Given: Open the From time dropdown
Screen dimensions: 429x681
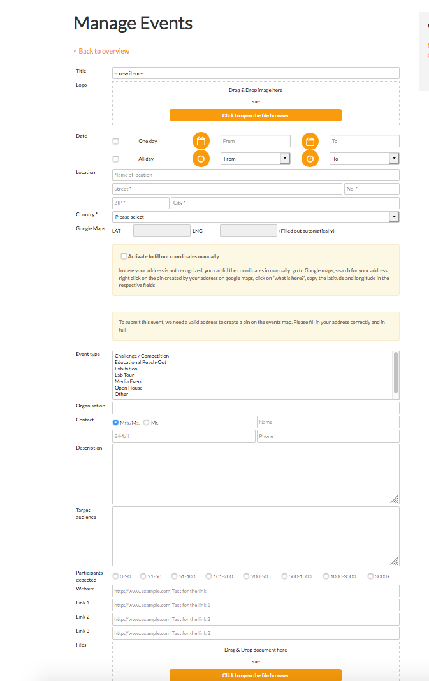Looking at the screenshot, I should [x=255, y=159].
